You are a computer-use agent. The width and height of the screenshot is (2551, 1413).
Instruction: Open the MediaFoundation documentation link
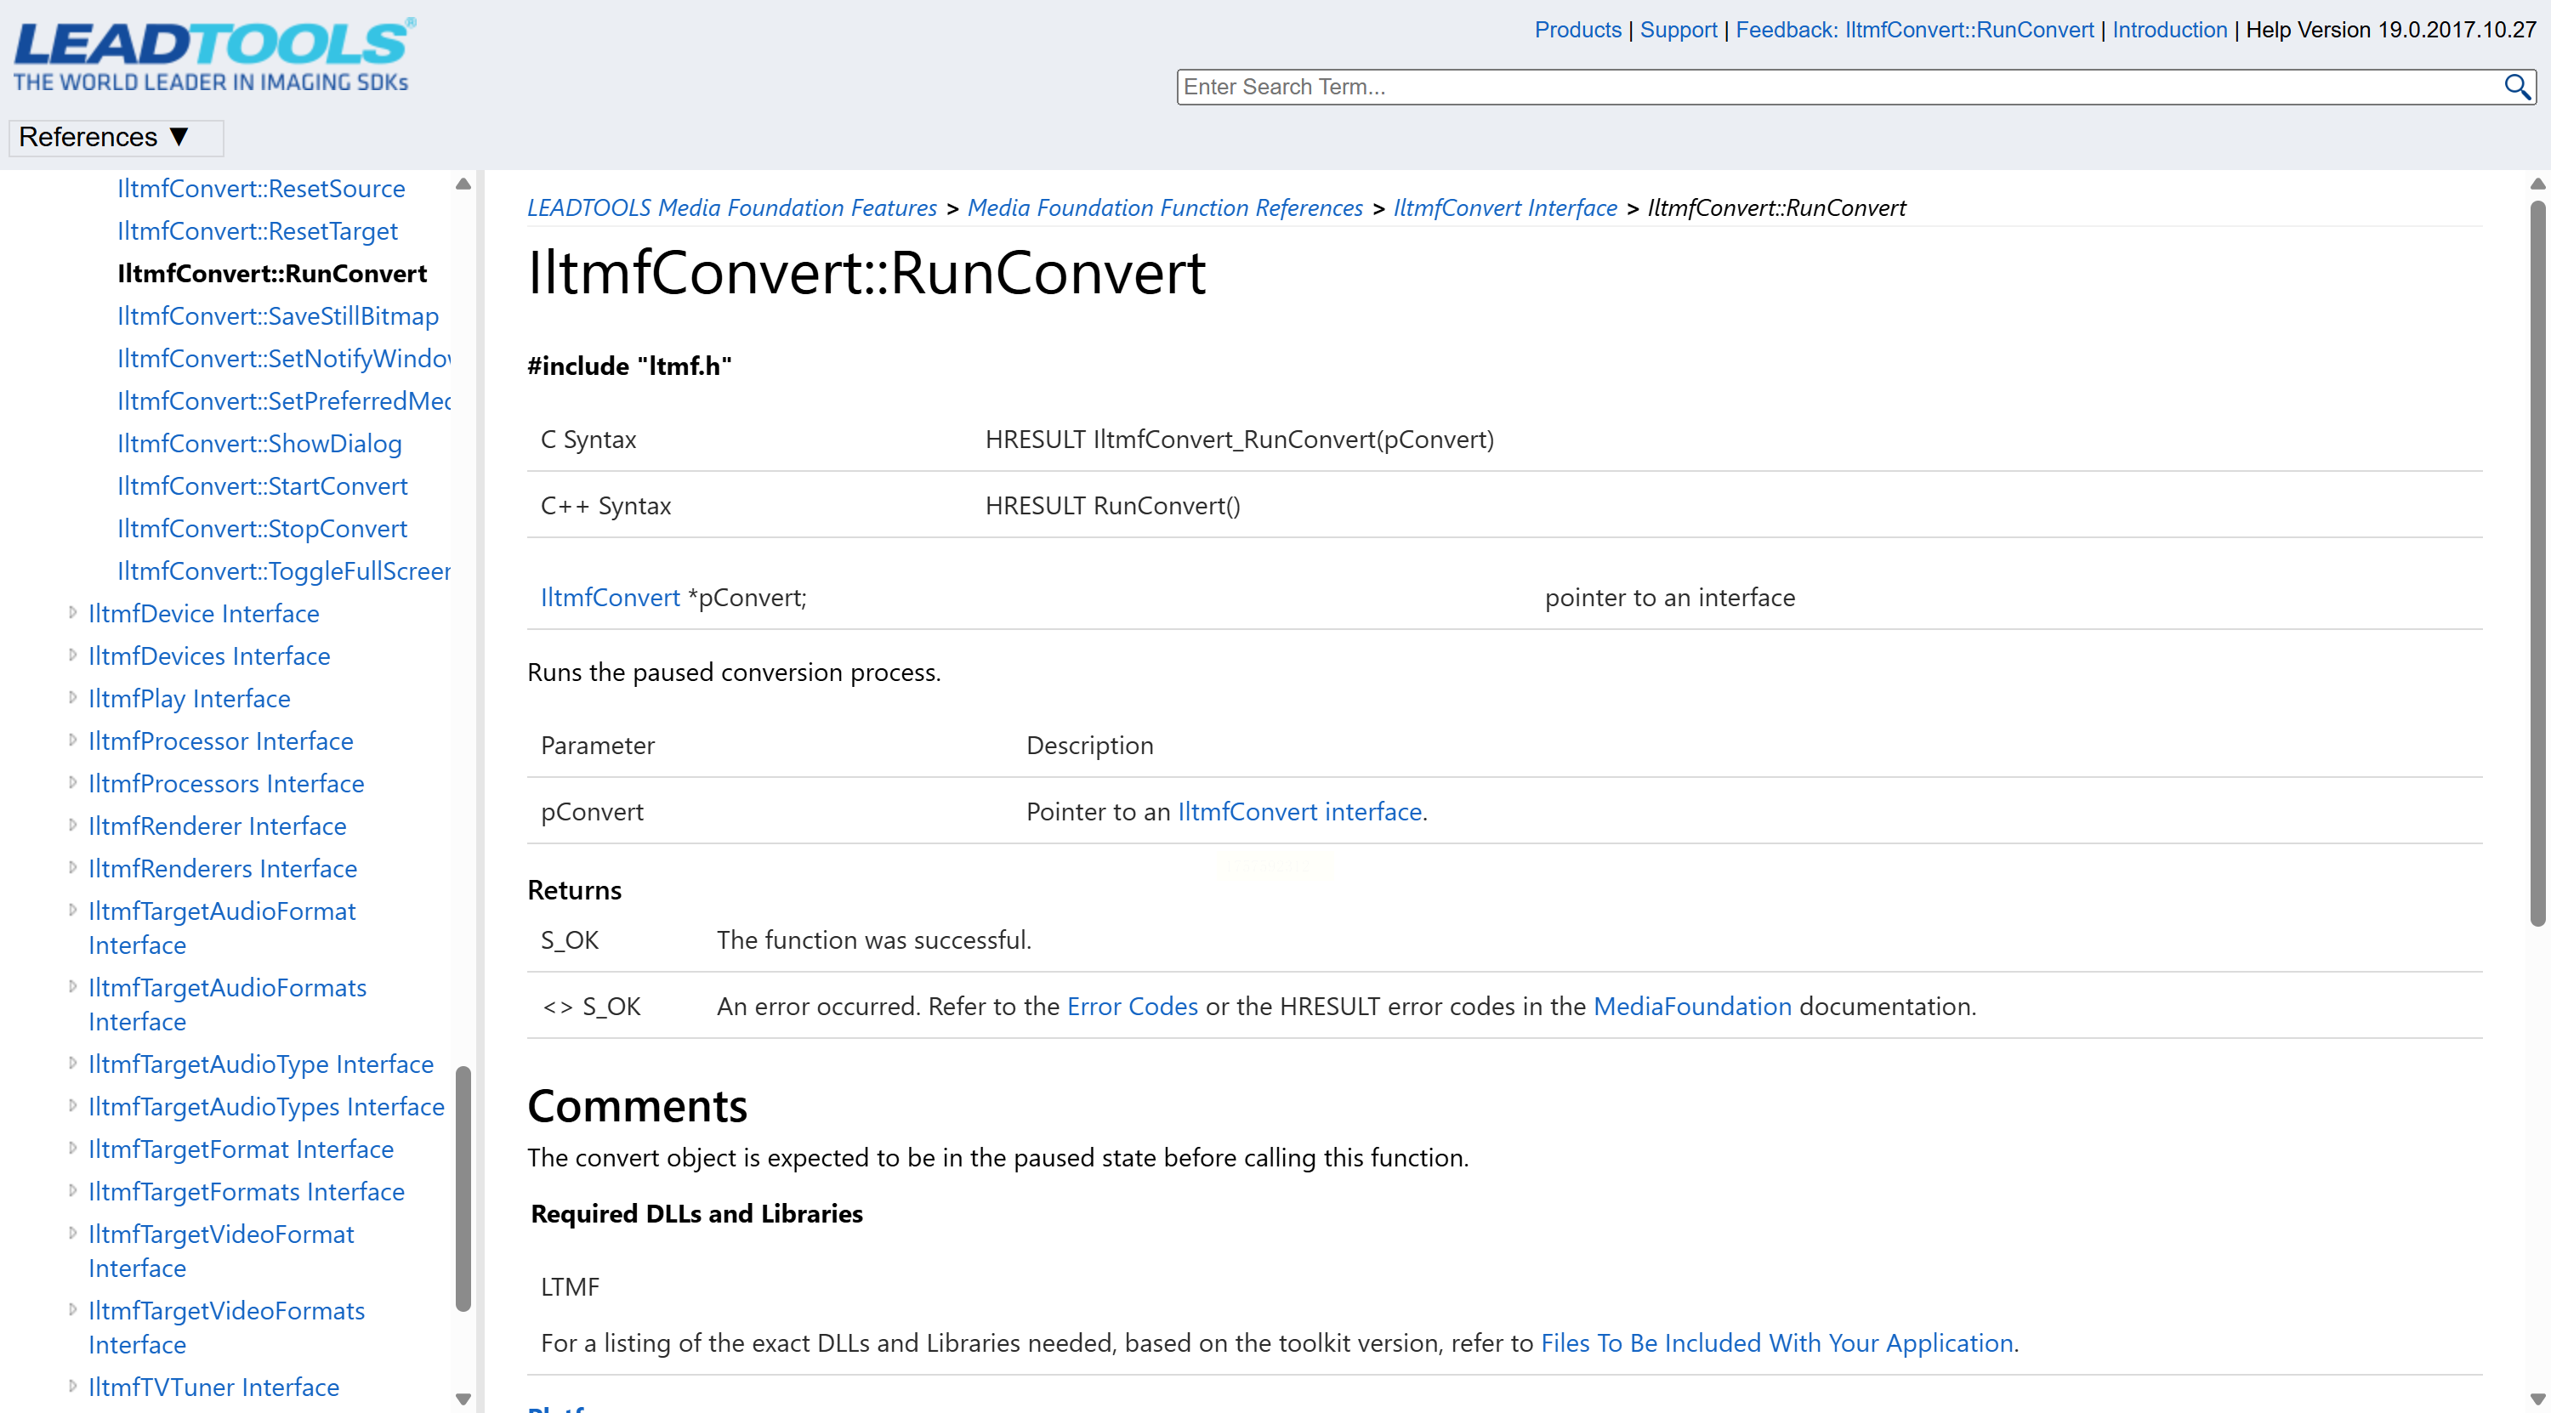pyautogui.click(x=1692, y=1007)
